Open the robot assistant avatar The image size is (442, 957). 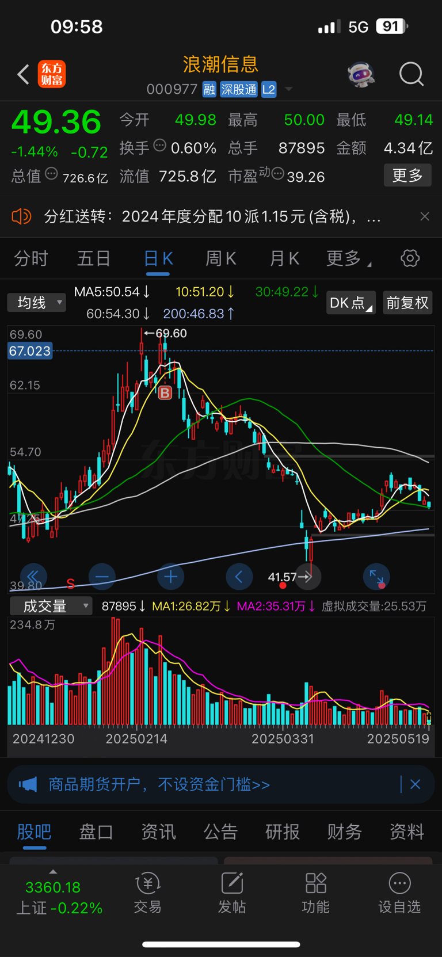(361, 74)
